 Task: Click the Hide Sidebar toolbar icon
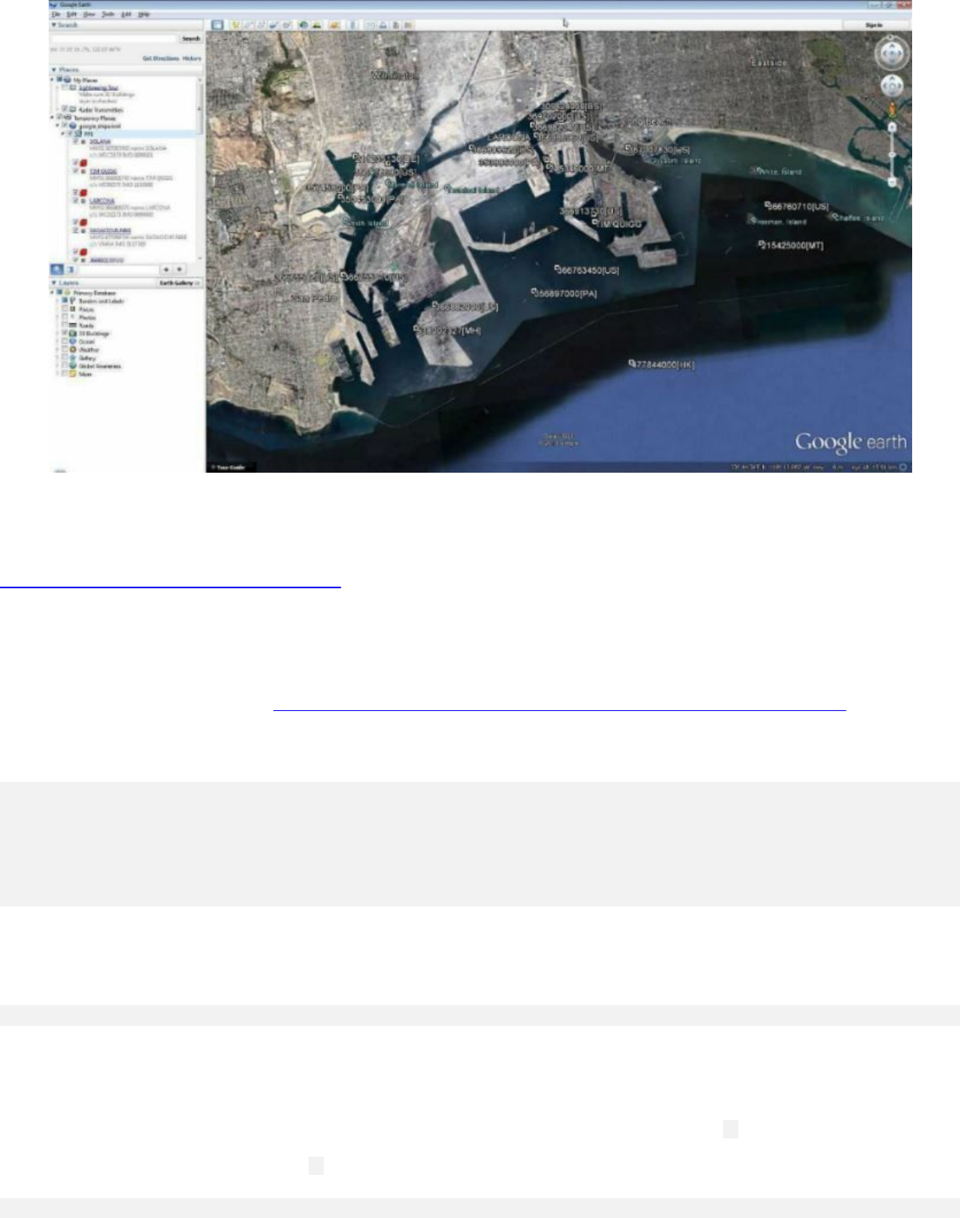click(217, 25)
